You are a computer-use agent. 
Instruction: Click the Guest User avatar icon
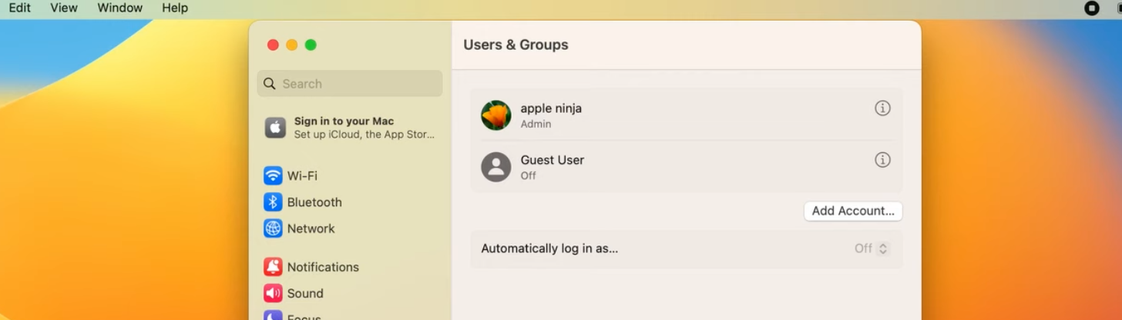pos(496,167)
